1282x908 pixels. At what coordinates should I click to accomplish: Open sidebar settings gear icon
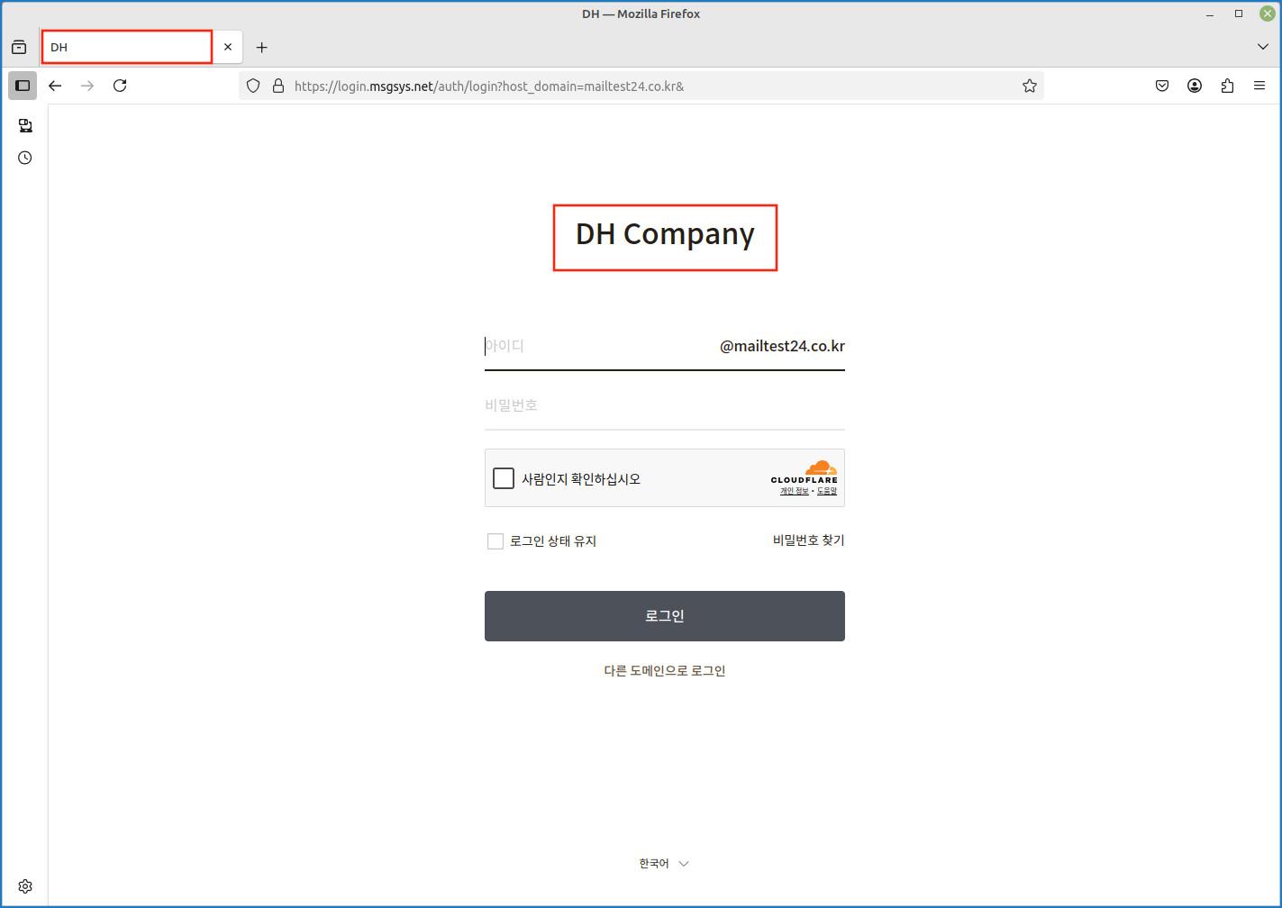(25, 886)
